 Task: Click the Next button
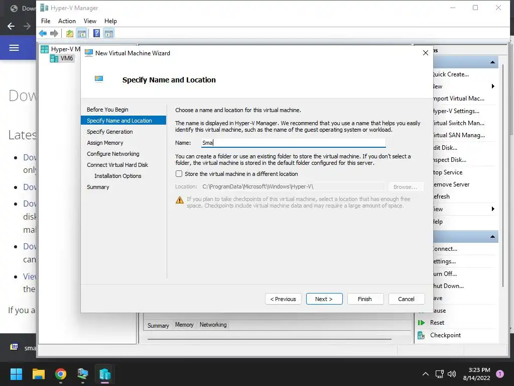pos(324,299)
